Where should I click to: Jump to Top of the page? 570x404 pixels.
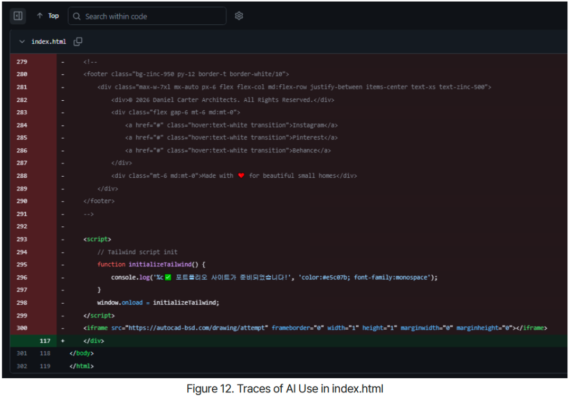[x=47, y=16]
